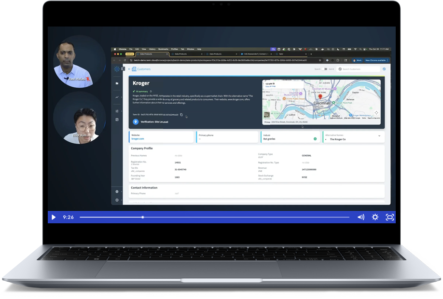Toggle the Search / Ask AI switch

pos(325,69)
